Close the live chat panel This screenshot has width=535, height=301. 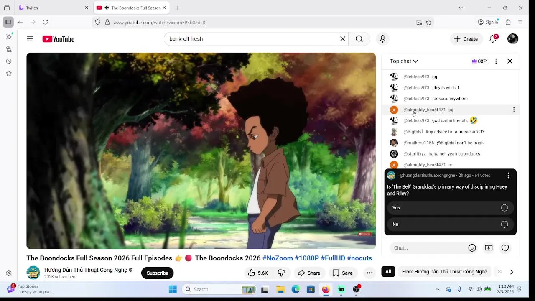[x=510, y=61]
